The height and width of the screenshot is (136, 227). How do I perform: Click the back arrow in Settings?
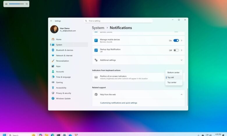coord(51,21)
